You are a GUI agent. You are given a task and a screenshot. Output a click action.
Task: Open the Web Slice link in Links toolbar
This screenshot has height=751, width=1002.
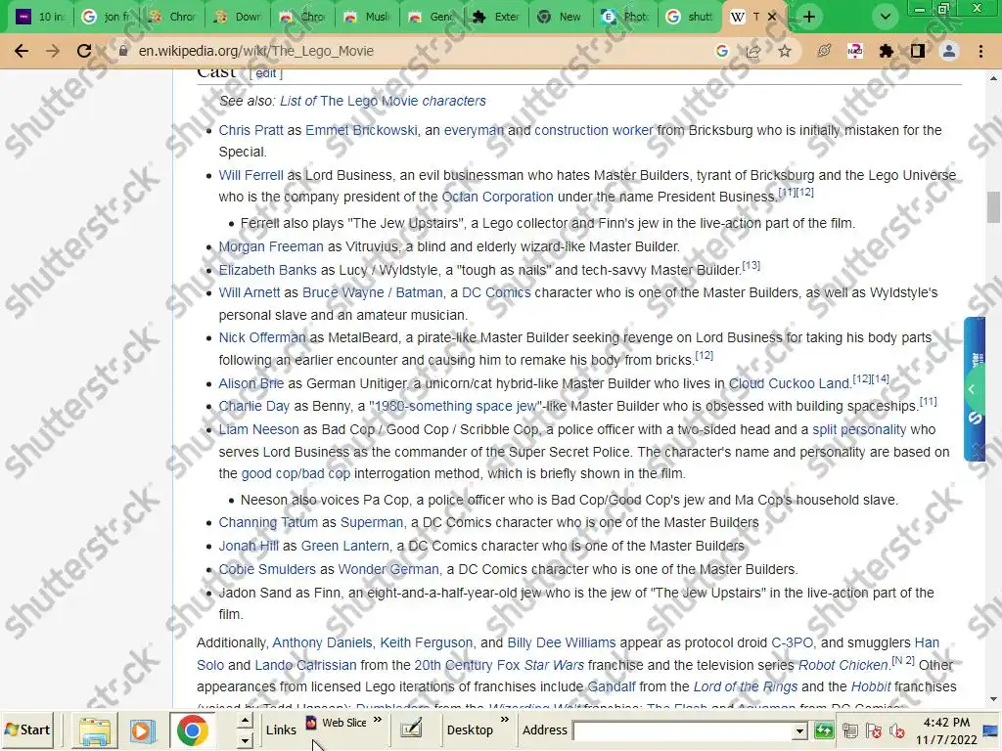[x=337, y=723]
